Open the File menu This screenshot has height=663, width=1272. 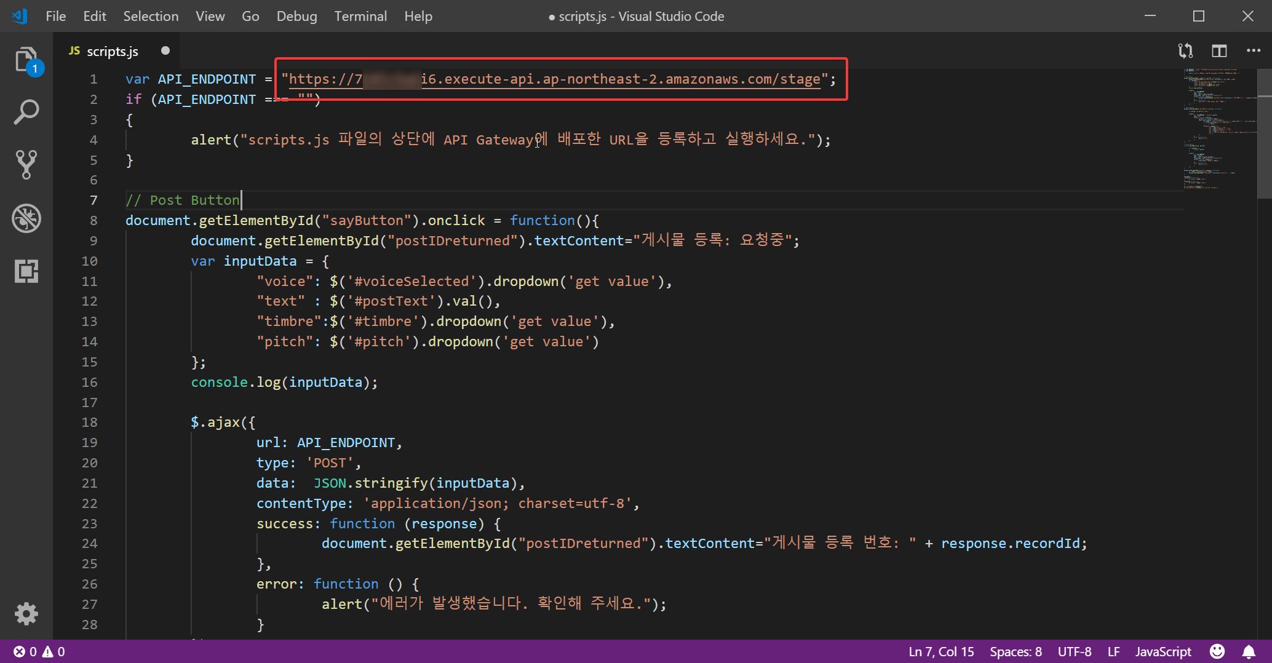(x=56, y=16)
